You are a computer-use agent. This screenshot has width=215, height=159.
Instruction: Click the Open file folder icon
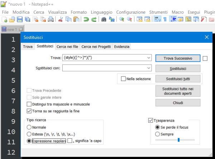click(12, 19)
